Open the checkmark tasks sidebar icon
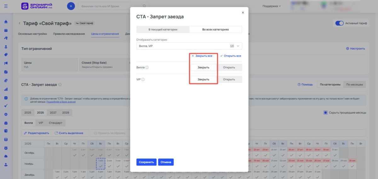Image resolution: width=378 pixels, height=179 pixels. click(6, 97)
